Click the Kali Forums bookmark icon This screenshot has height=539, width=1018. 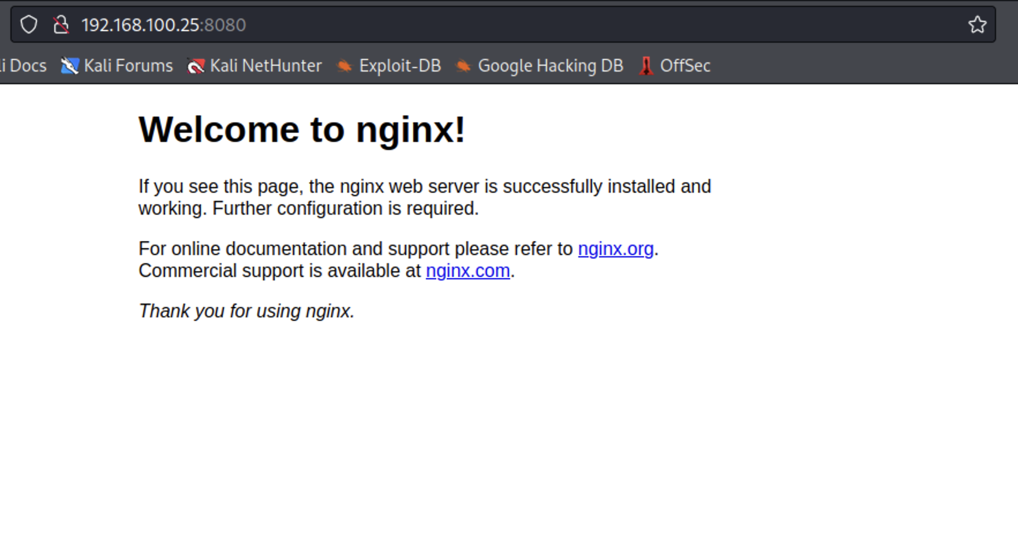tap(70, 66)
